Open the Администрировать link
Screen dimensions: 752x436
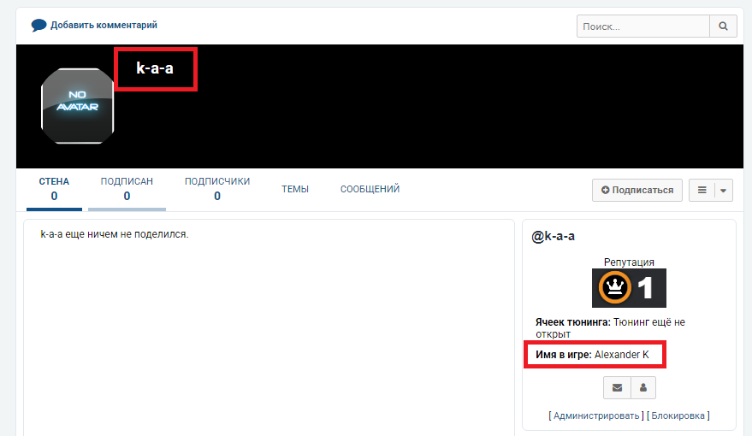point(596,415)
